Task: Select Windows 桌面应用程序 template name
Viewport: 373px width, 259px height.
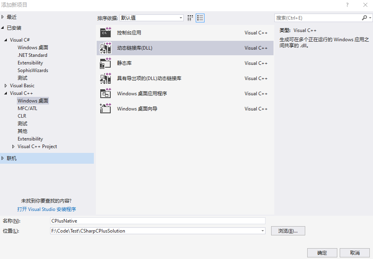Action: 142,94
